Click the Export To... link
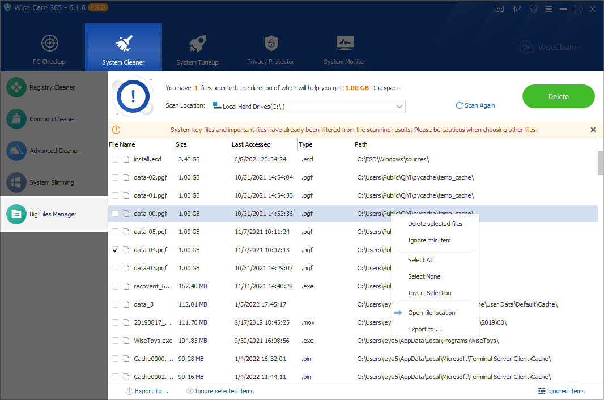604x400 pixels. [151, 391]
